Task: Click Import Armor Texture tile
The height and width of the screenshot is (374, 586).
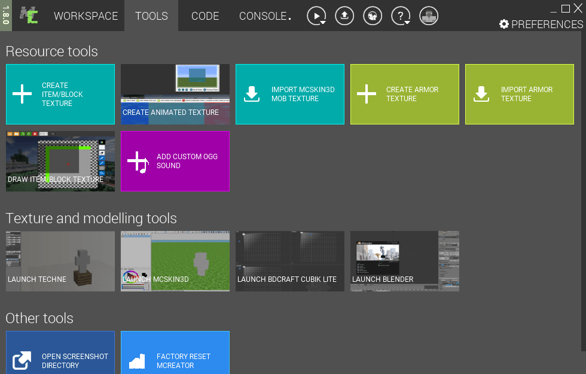Action: point(519,95)
